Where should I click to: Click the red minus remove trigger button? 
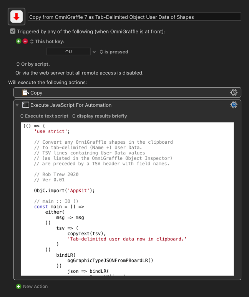[25, 41]
